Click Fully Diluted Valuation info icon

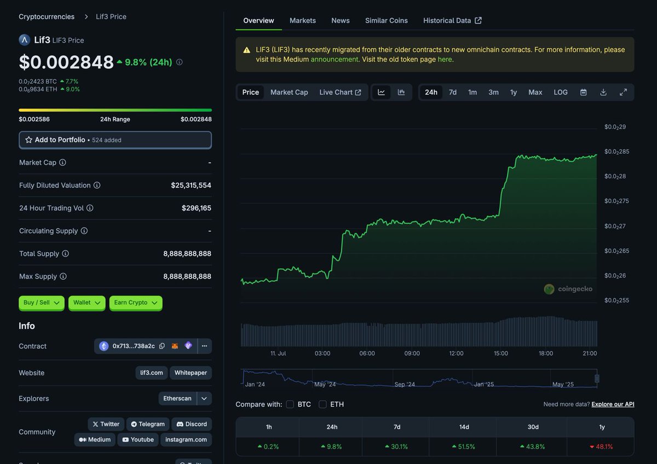point(97,185)
